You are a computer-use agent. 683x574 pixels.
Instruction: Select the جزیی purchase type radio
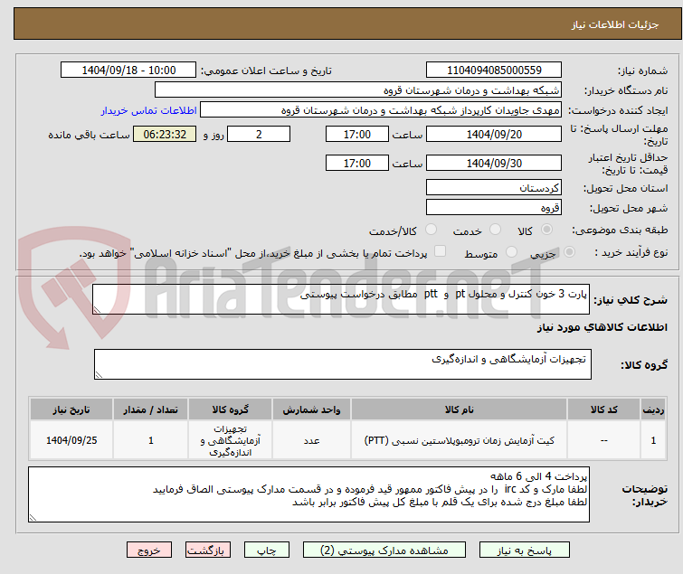[x=569, y=252]
